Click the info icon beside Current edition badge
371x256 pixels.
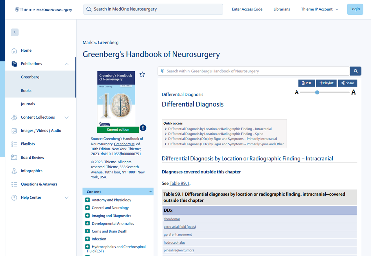point(143,128)
